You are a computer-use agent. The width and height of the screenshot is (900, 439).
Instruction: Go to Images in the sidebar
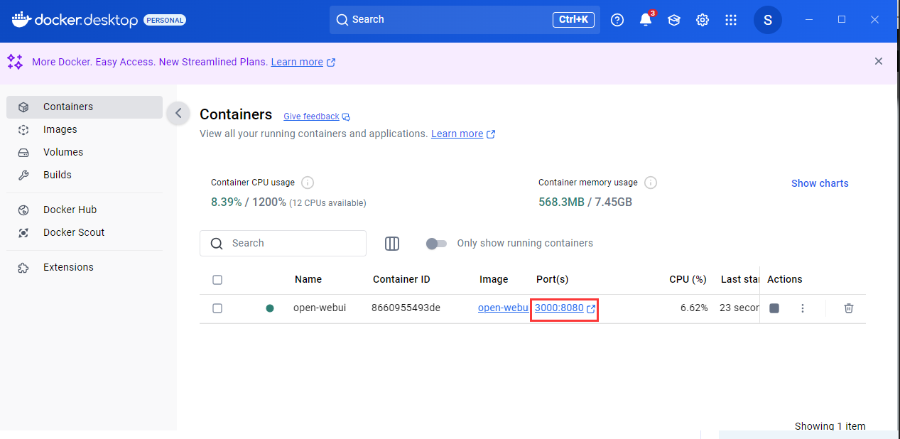pyautogui.click(x=85, y=129)
